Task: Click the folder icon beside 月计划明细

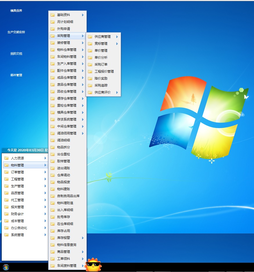Action: pos(52,22)
